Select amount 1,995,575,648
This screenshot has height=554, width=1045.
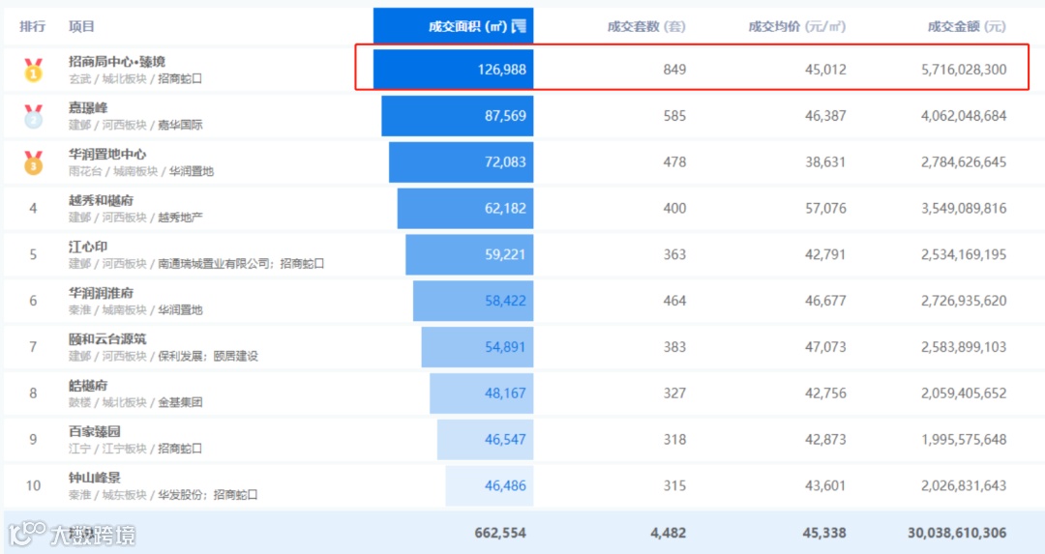pyautogui.click(x=964, y=440)
